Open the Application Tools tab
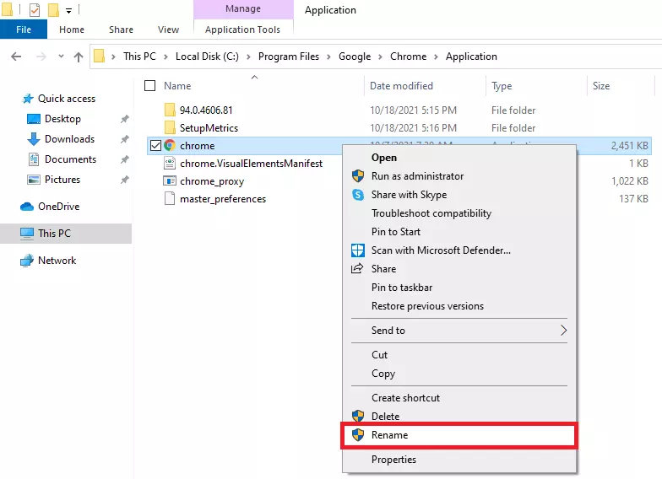 (x=243, y=30)
